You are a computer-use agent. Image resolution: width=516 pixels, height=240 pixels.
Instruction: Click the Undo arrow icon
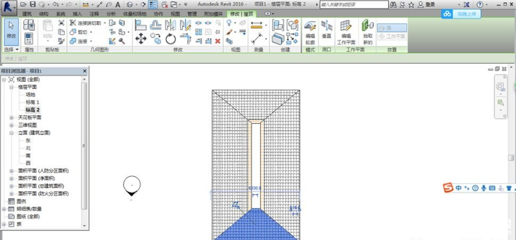coord(56,4)
